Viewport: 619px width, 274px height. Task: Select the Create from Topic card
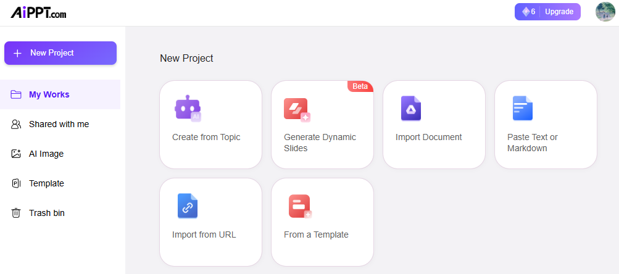pyautogui.click(x=210, y=125)
